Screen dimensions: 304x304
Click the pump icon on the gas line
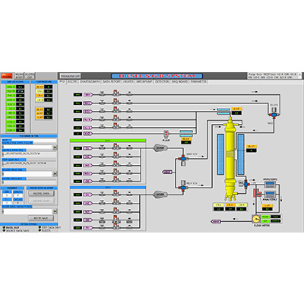(166, 134)
